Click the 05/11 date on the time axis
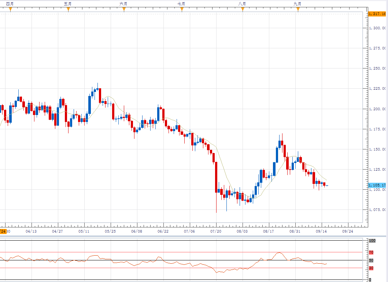 pos(84,231)
